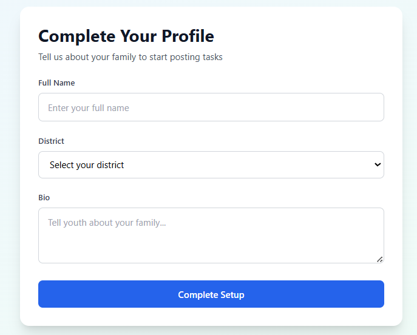
Task: Click the "Complete Your Profile" heading
Action: click(126, 36)
